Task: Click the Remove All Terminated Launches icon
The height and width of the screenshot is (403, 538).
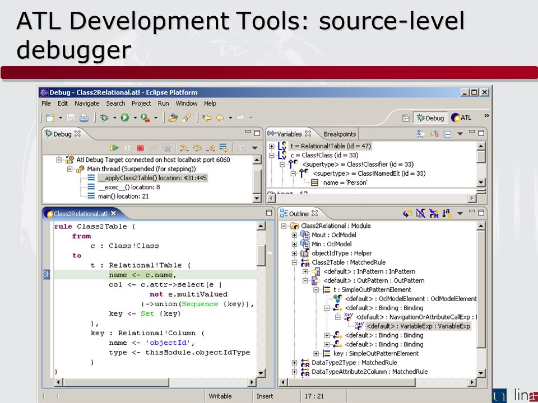Action: pos(167,148)
